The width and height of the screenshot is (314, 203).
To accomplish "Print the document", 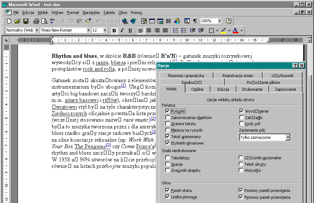I will (x=36, y=21).
